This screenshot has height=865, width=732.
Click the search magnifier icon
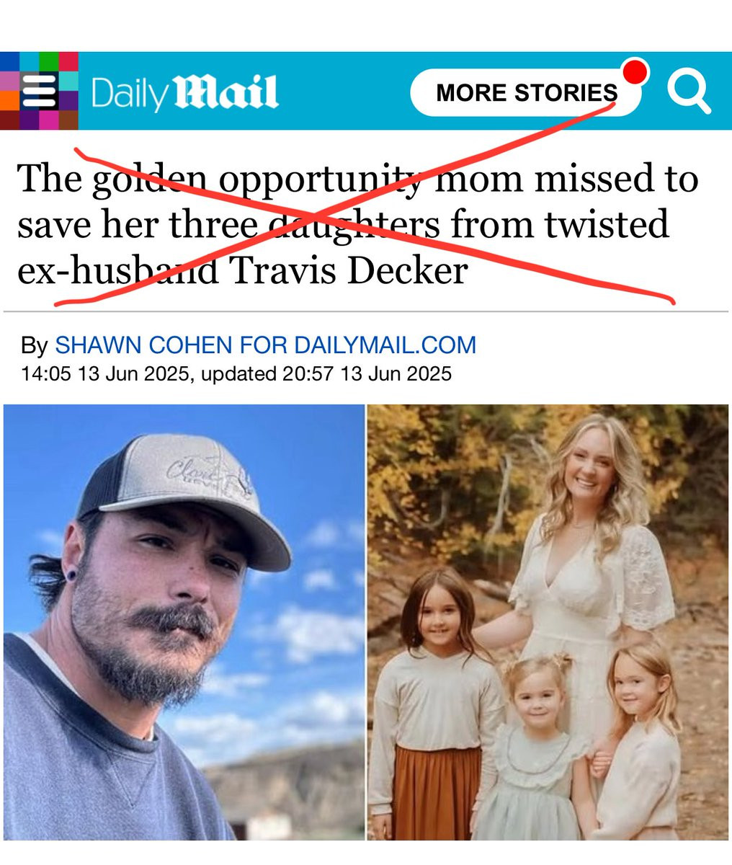(689, 91)
